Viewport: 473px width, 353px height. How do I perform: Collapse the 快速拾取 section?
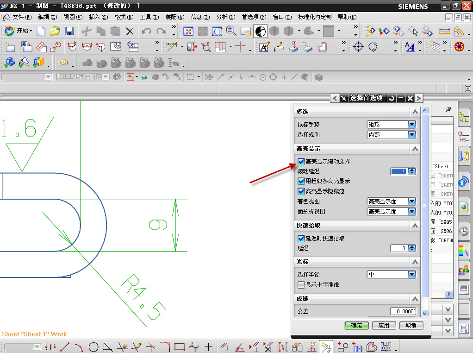415,226
